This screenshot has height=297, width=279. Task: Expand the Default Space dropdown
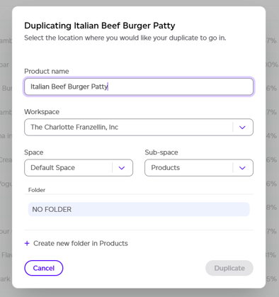point(79,168)
